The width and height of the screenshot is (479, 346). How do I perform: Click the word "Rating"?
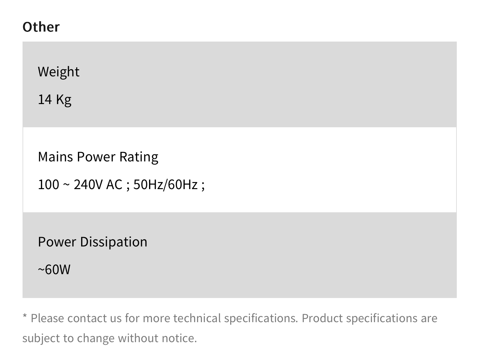[138, 157]
